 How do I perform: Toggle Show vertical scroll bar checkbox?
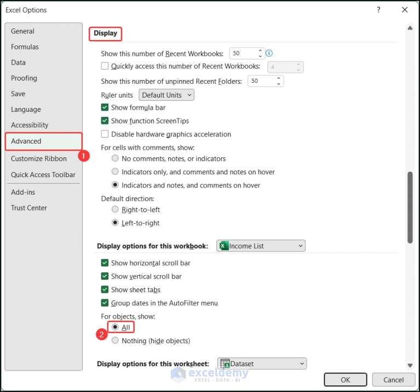[105, 276]
